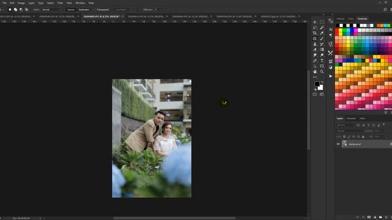Image resolution: width=392 pixels, height=220 pixels.
Task: Create a new group folder button
Action: (380, 218)
